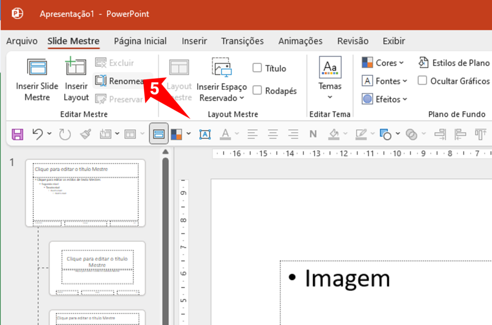The height and width of the screenshot is (325, 492).
Task: Switch to the Animações tab
Action: (x=300, y=41)
